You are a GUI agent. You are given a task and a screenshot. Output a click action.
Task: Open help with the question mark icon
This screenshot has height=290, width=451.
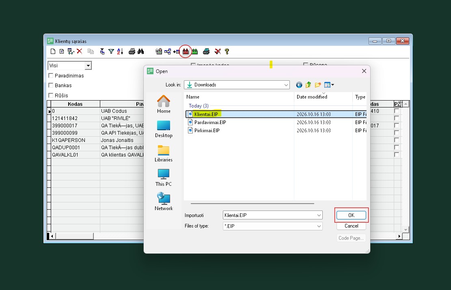[x=227, y=52]
